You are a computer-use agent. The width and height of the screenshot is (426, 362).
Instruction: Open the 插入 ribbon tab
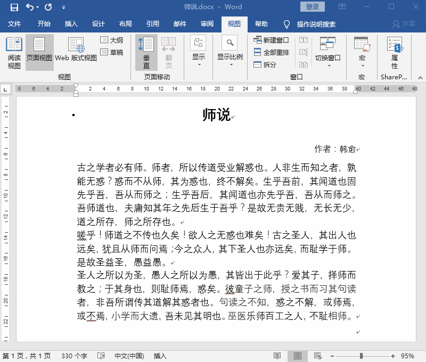(72, 24)
